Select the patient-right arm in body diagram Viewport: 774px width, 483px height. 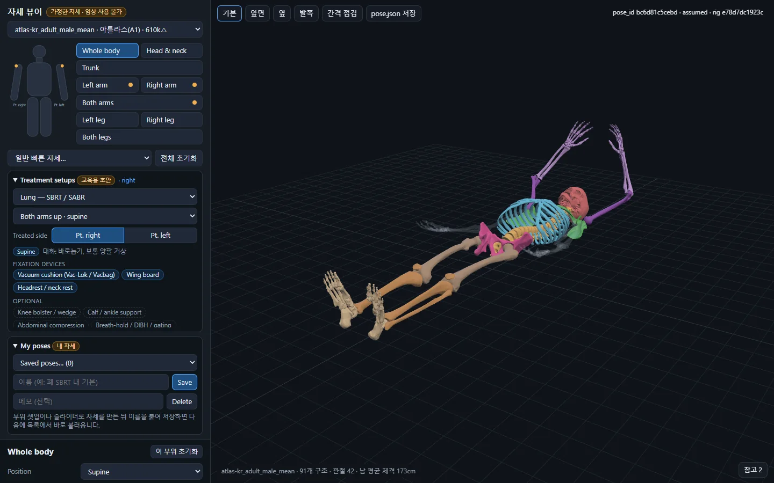click(17, 82)
